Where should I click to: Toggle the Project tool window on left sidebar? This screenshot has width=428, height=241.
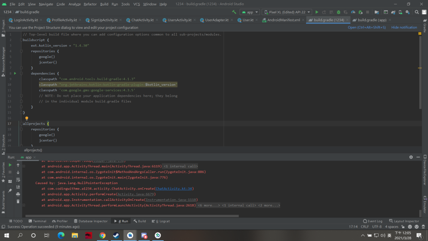tap(3, 28)
